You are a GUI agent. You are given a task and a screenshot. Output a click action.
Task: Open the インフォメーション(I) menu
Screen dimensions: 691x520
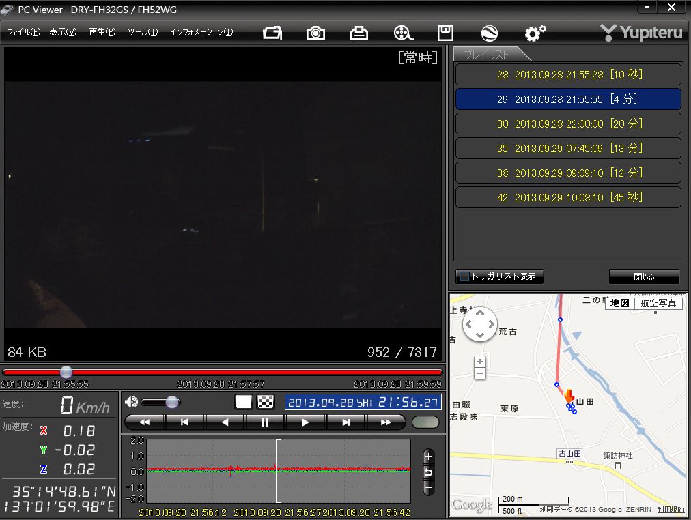click(x=201, y=32)
